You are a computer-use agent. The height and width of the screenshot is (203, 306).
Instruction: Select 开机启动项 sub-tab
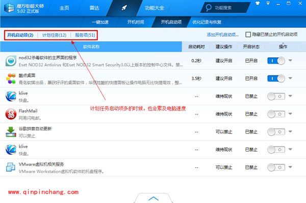point(171,22)
